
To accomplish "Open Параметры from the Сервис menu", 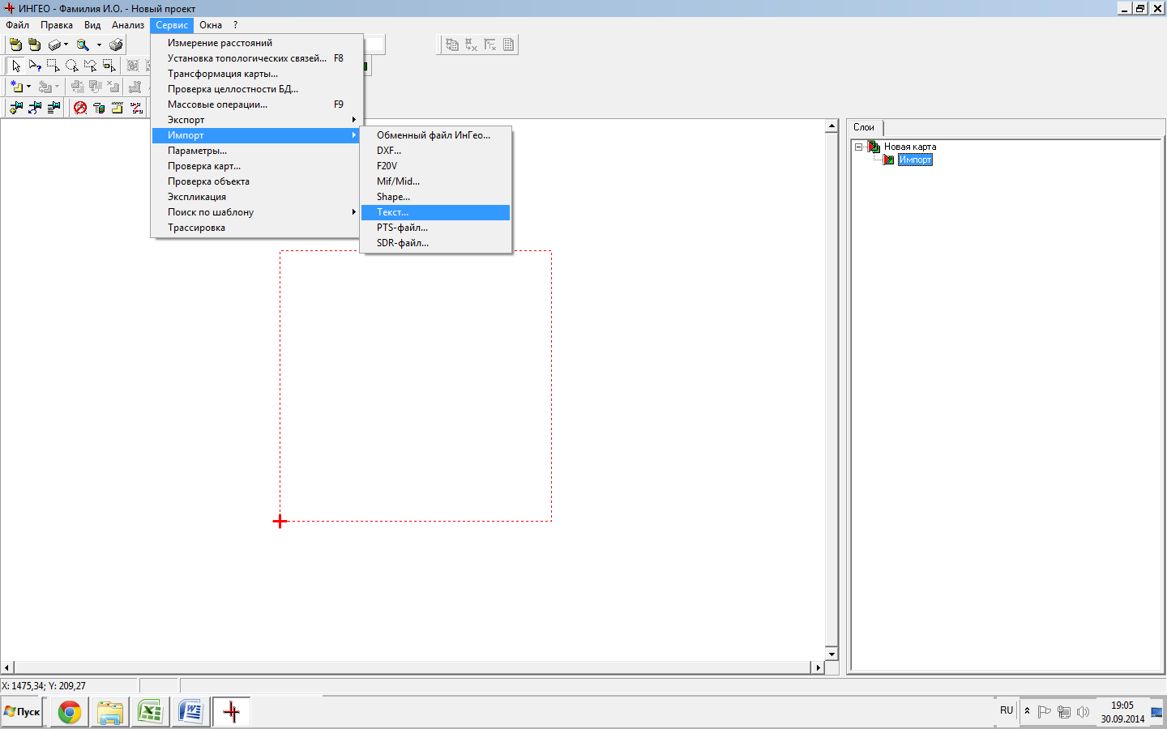I will pyautogui.click(x=256, y=151).
